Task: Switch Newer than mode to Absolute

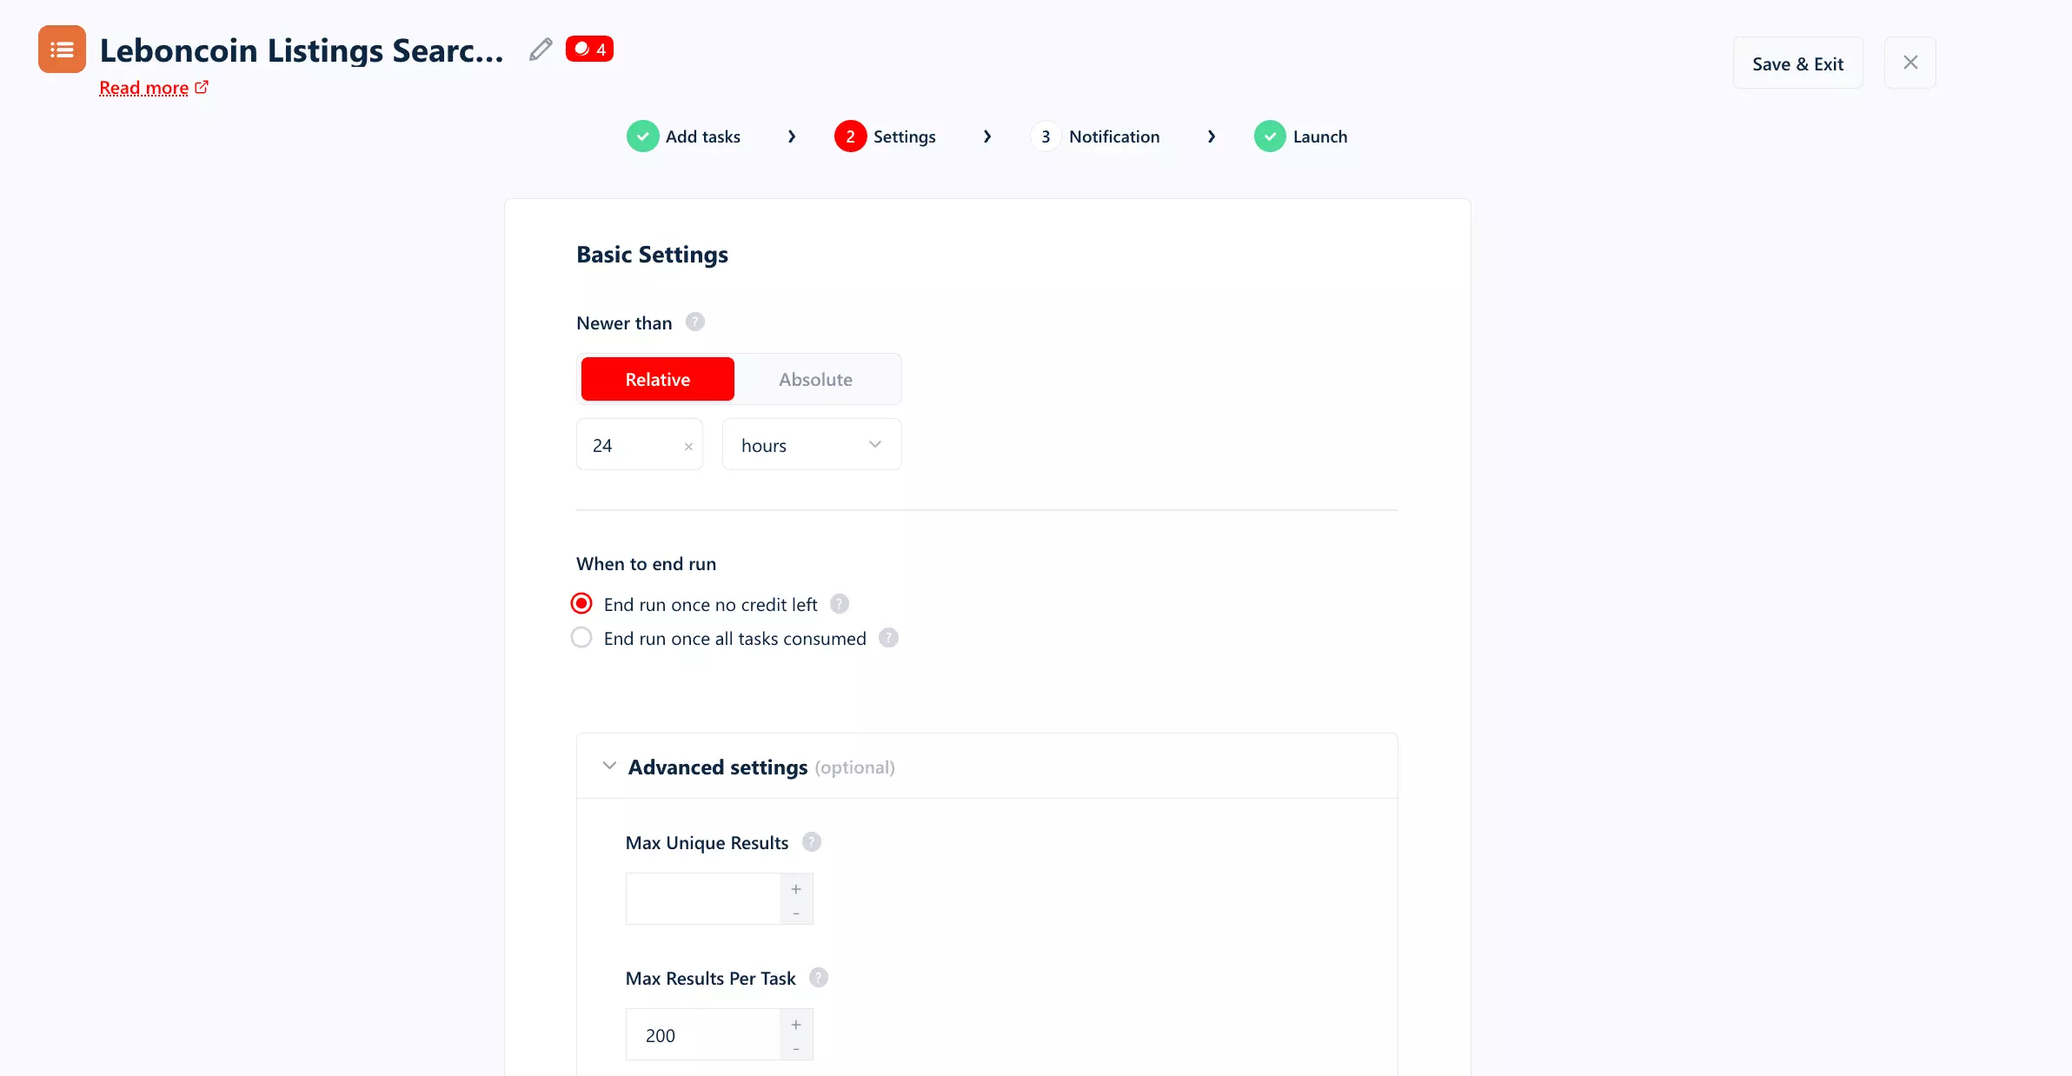Action: (816, 379)
